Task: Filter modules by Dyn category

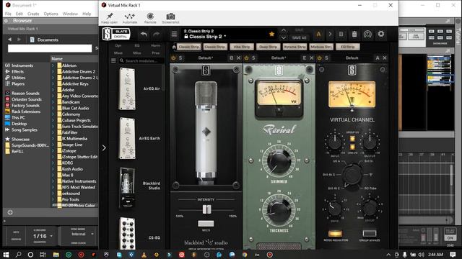Action: [118, 45]
